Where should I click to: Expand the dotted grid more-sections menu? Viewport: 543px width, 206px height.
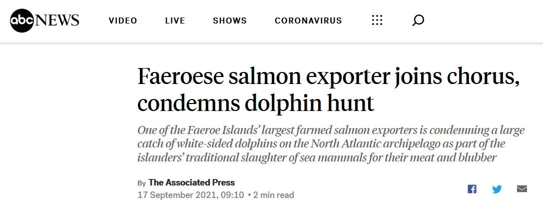[x=377, y=20]
